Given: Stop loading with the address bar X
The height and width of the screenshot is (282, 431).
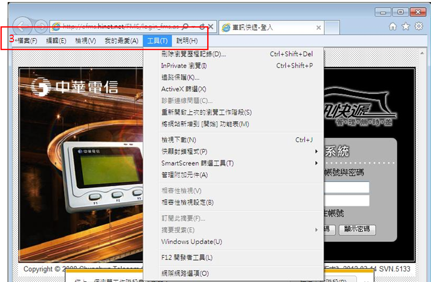Looking at the screenshot, I should click(x=211, y=27).
